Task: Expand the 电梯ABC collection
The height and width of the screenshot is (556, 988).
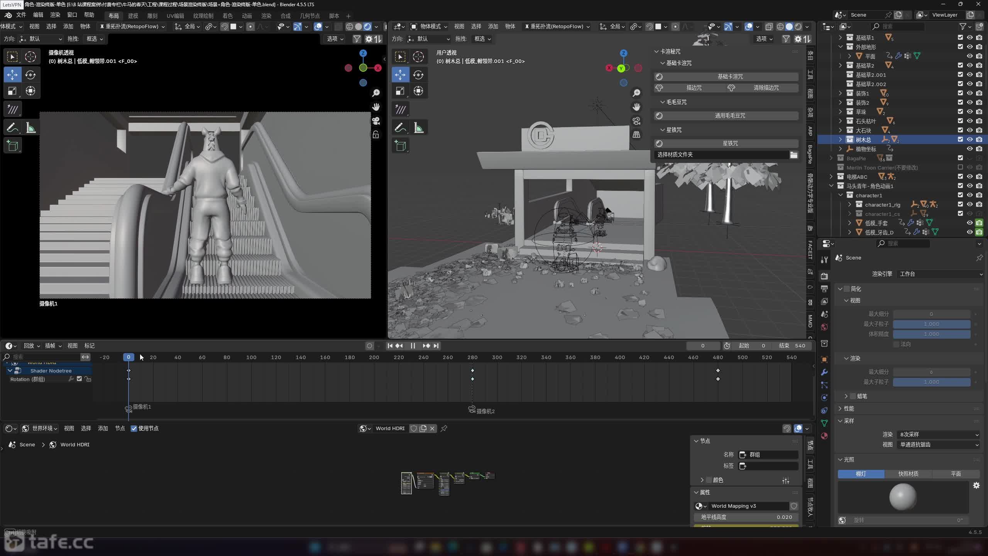Action: [831, 176]
